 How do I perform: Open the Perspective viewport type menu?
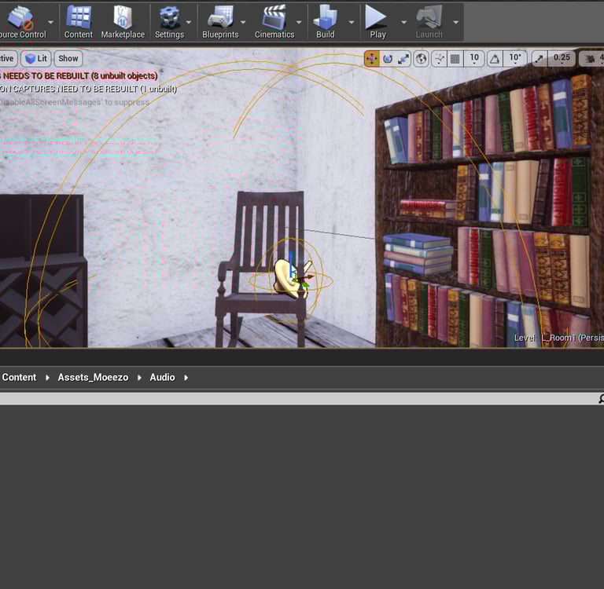click(8, 58)
